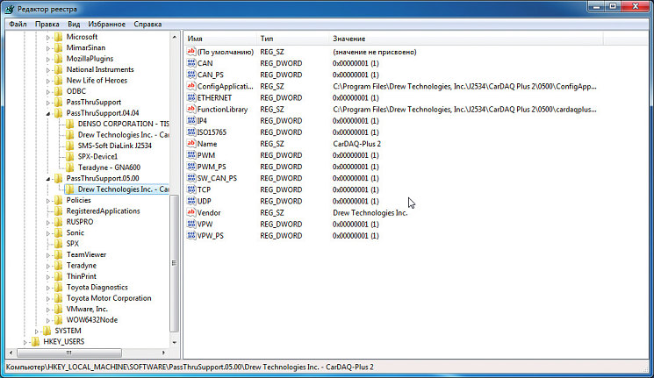Click the CAN DWORD value icon
The height and width of the screenshot is (378, 654).
191,63
